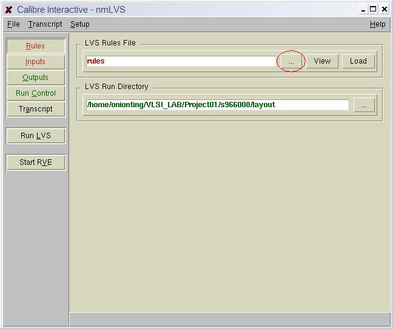Open the Transcript menu
The height and width of the screenshot is (329, 393).
tap(45, 24)
